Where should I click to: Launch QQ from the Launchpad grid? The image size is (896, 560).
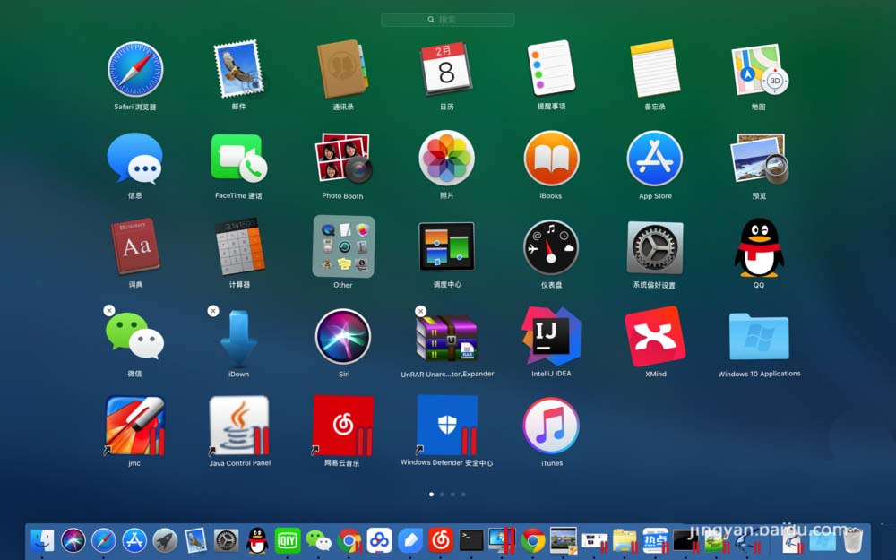click(759, 247)
